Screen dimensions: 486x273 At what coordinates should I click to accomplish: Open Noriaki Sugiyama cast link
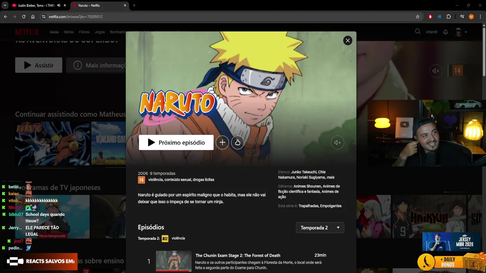point(311,177)
